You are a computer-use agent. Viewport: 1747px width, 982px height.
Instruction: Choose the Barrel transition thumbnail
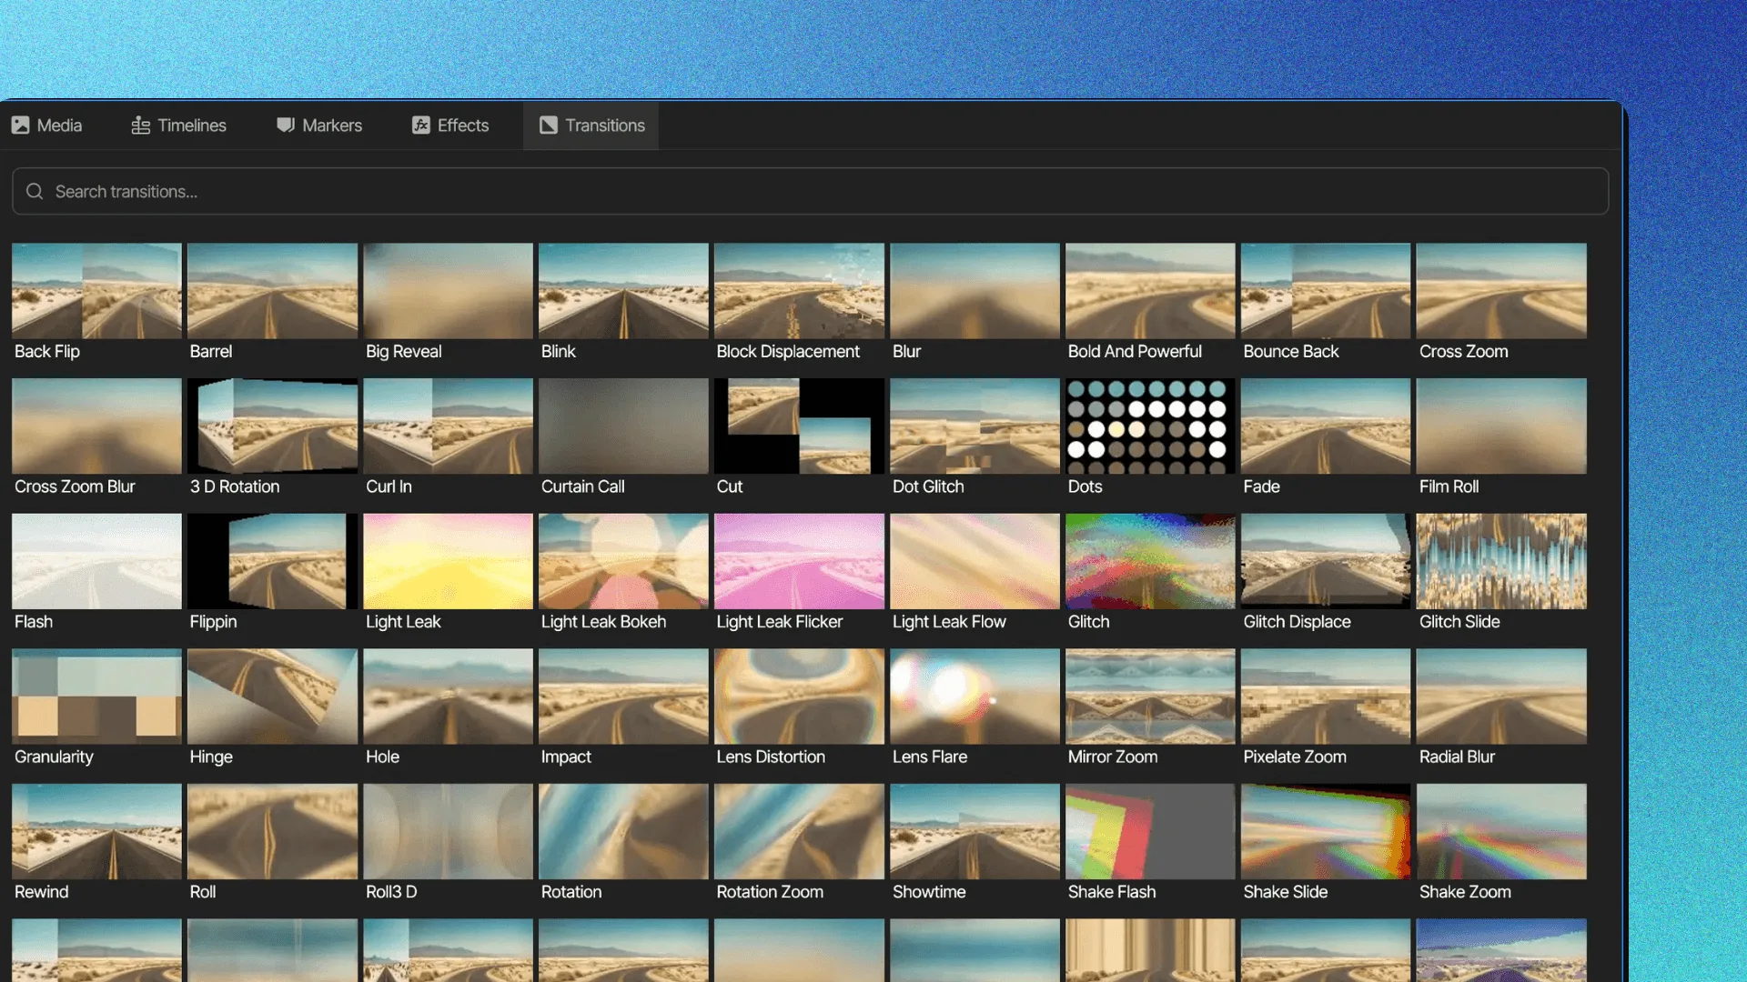coord(272,291)
